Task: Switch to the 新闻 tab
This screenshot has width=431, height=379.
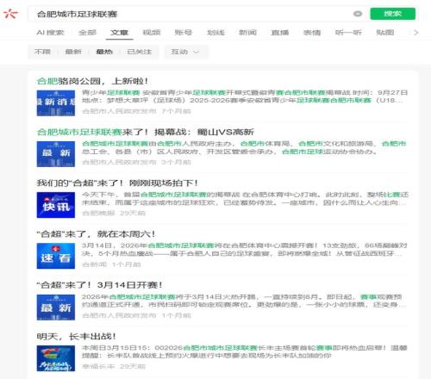Action: click(x=247, y=33)
